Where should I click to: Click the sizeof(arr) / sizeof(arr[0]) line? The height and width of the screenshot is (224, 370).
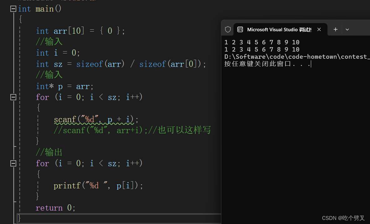tap(121, 64)
